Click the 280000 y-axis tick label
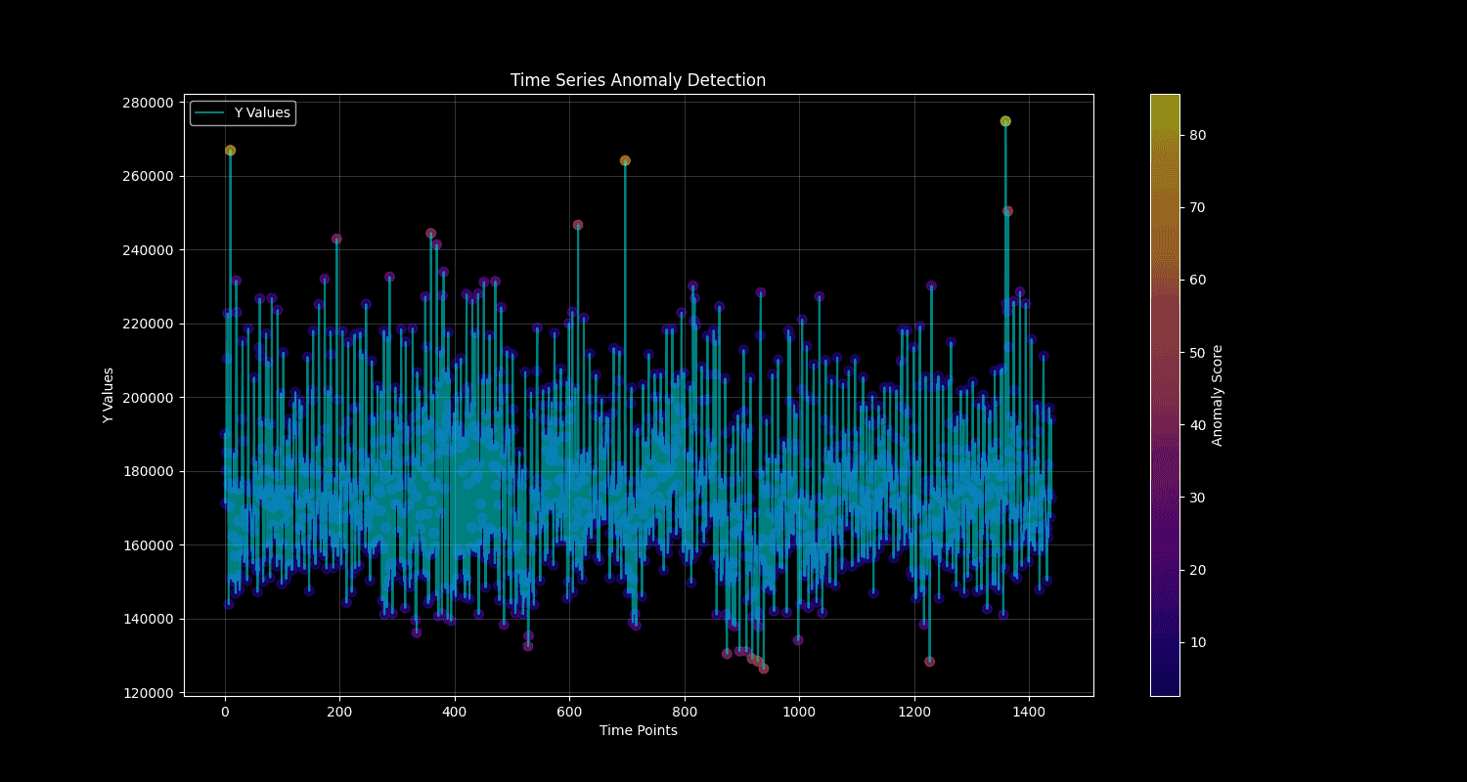Image resolution: width=1467 pixels, height=782 pixels. coord(147,103)
